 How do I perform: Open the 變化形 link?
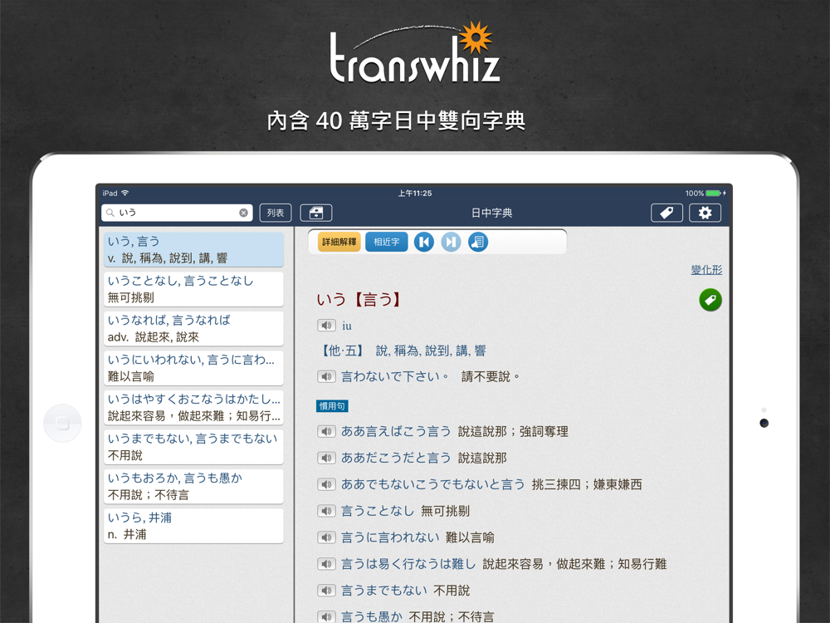(706, 270)
